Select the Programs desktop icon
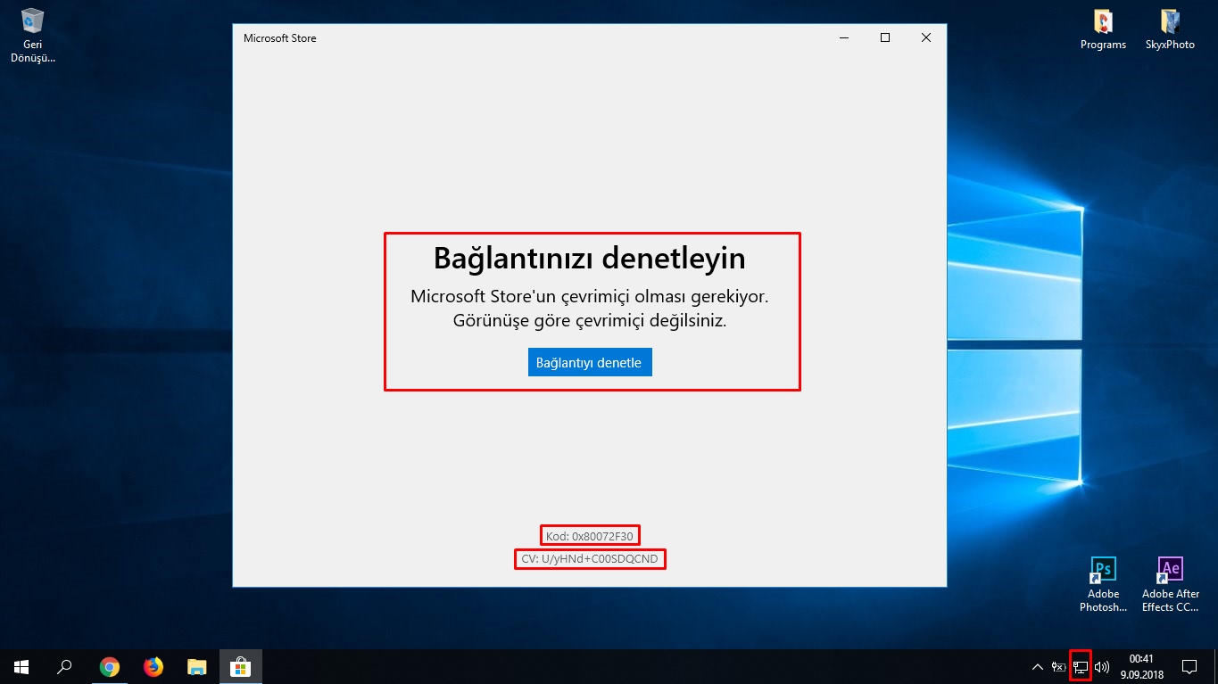The width and height of the screenshot is (1218, 684). (1103, 29)
